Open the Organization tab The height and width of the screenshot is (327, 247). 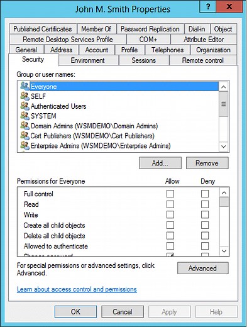tap(213, 50)
